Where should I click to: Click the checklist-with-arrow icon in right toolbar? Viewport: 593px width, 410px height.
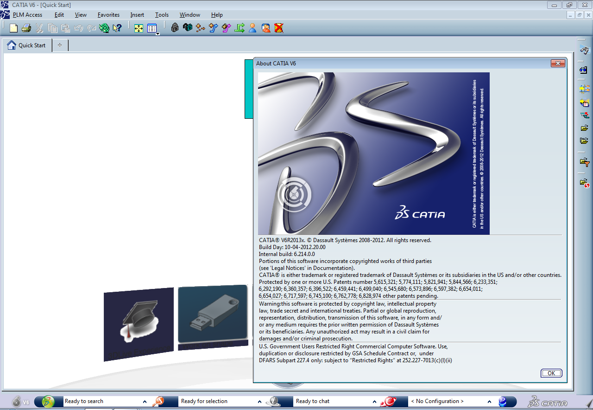tap(584, 102)
